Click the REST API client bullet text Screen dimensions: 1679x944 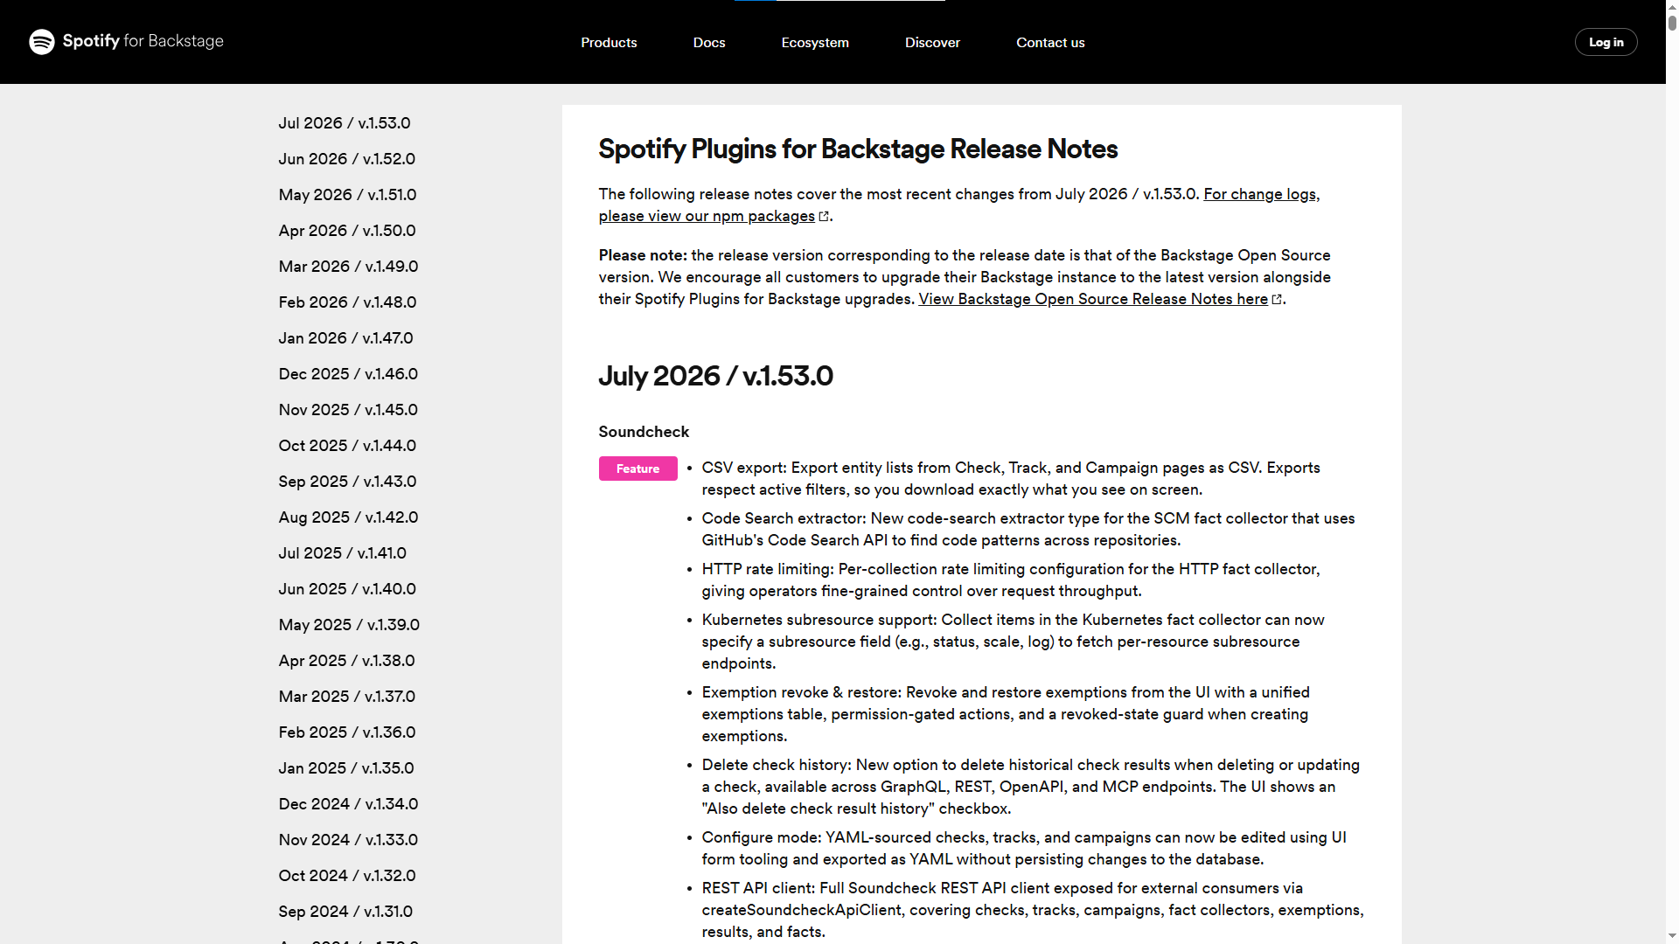pyautogui.click(x=1033, y=910)
